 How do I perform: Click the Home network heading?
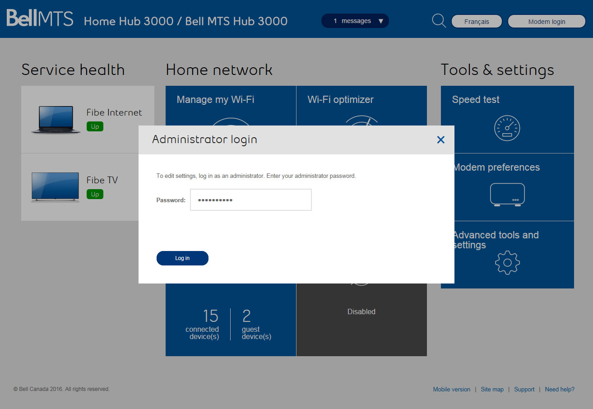219,70
